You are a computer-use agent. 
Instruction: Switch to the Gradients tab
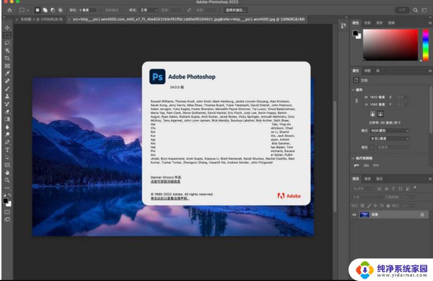380,23
